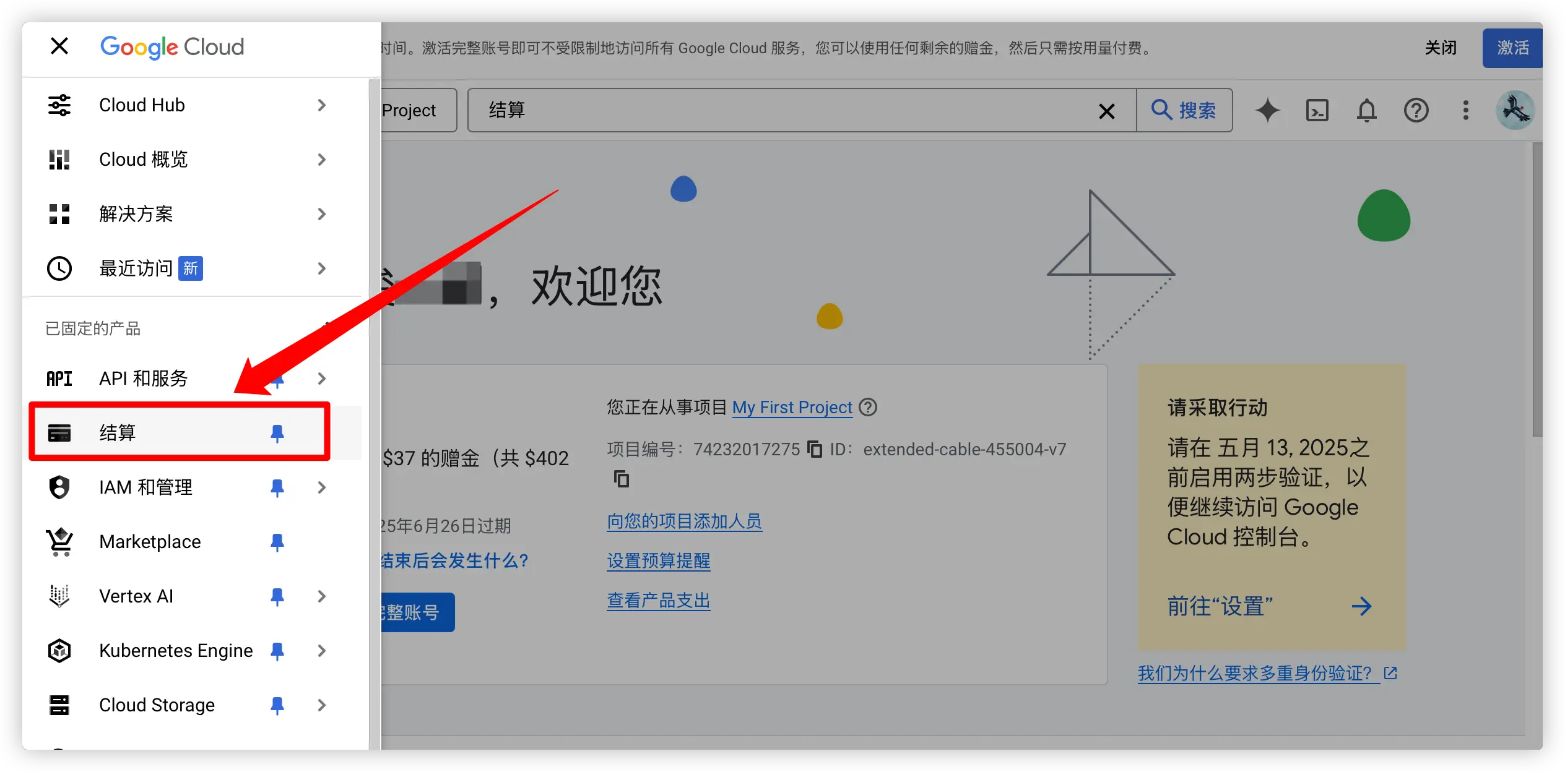Expand Cloud 概览 submenu chevron
The height and width of the screenshot is (772, 1565).
pos(321,160)
